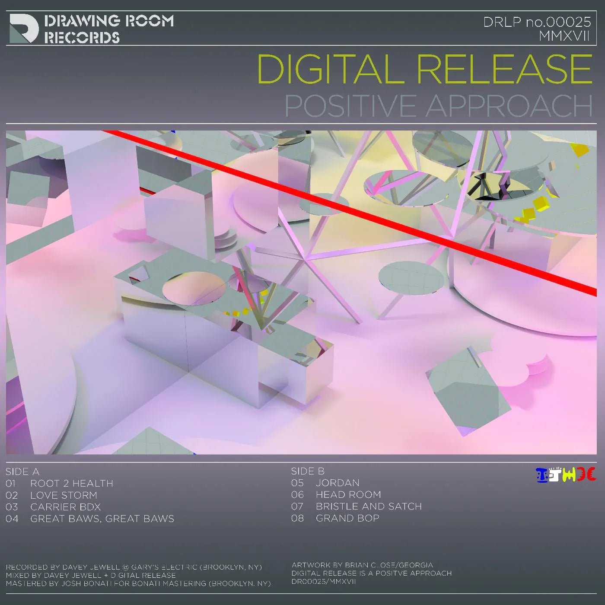The image size is (605, 605).
Task: Click the colorful logo beside the track list
Action: tap(566, 474)
